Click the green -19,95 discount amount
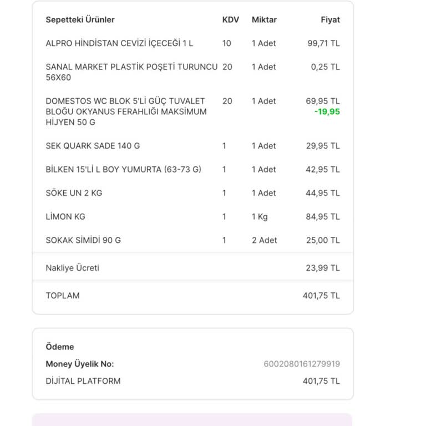 click(x=327, y=111)
